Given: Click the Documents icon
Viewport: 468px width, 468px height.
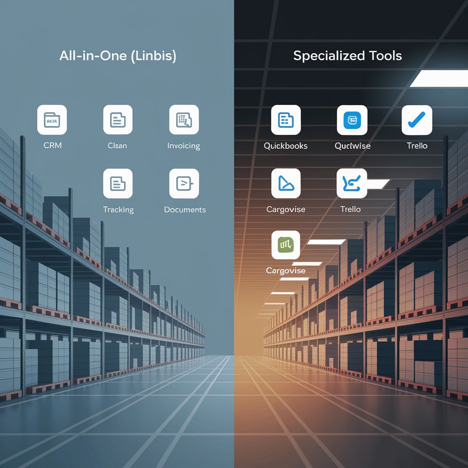Looking at the screenshot, I should point(184,184).
